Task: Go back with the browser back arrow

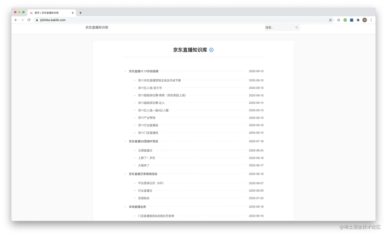Action: click(x=16, y=20)
